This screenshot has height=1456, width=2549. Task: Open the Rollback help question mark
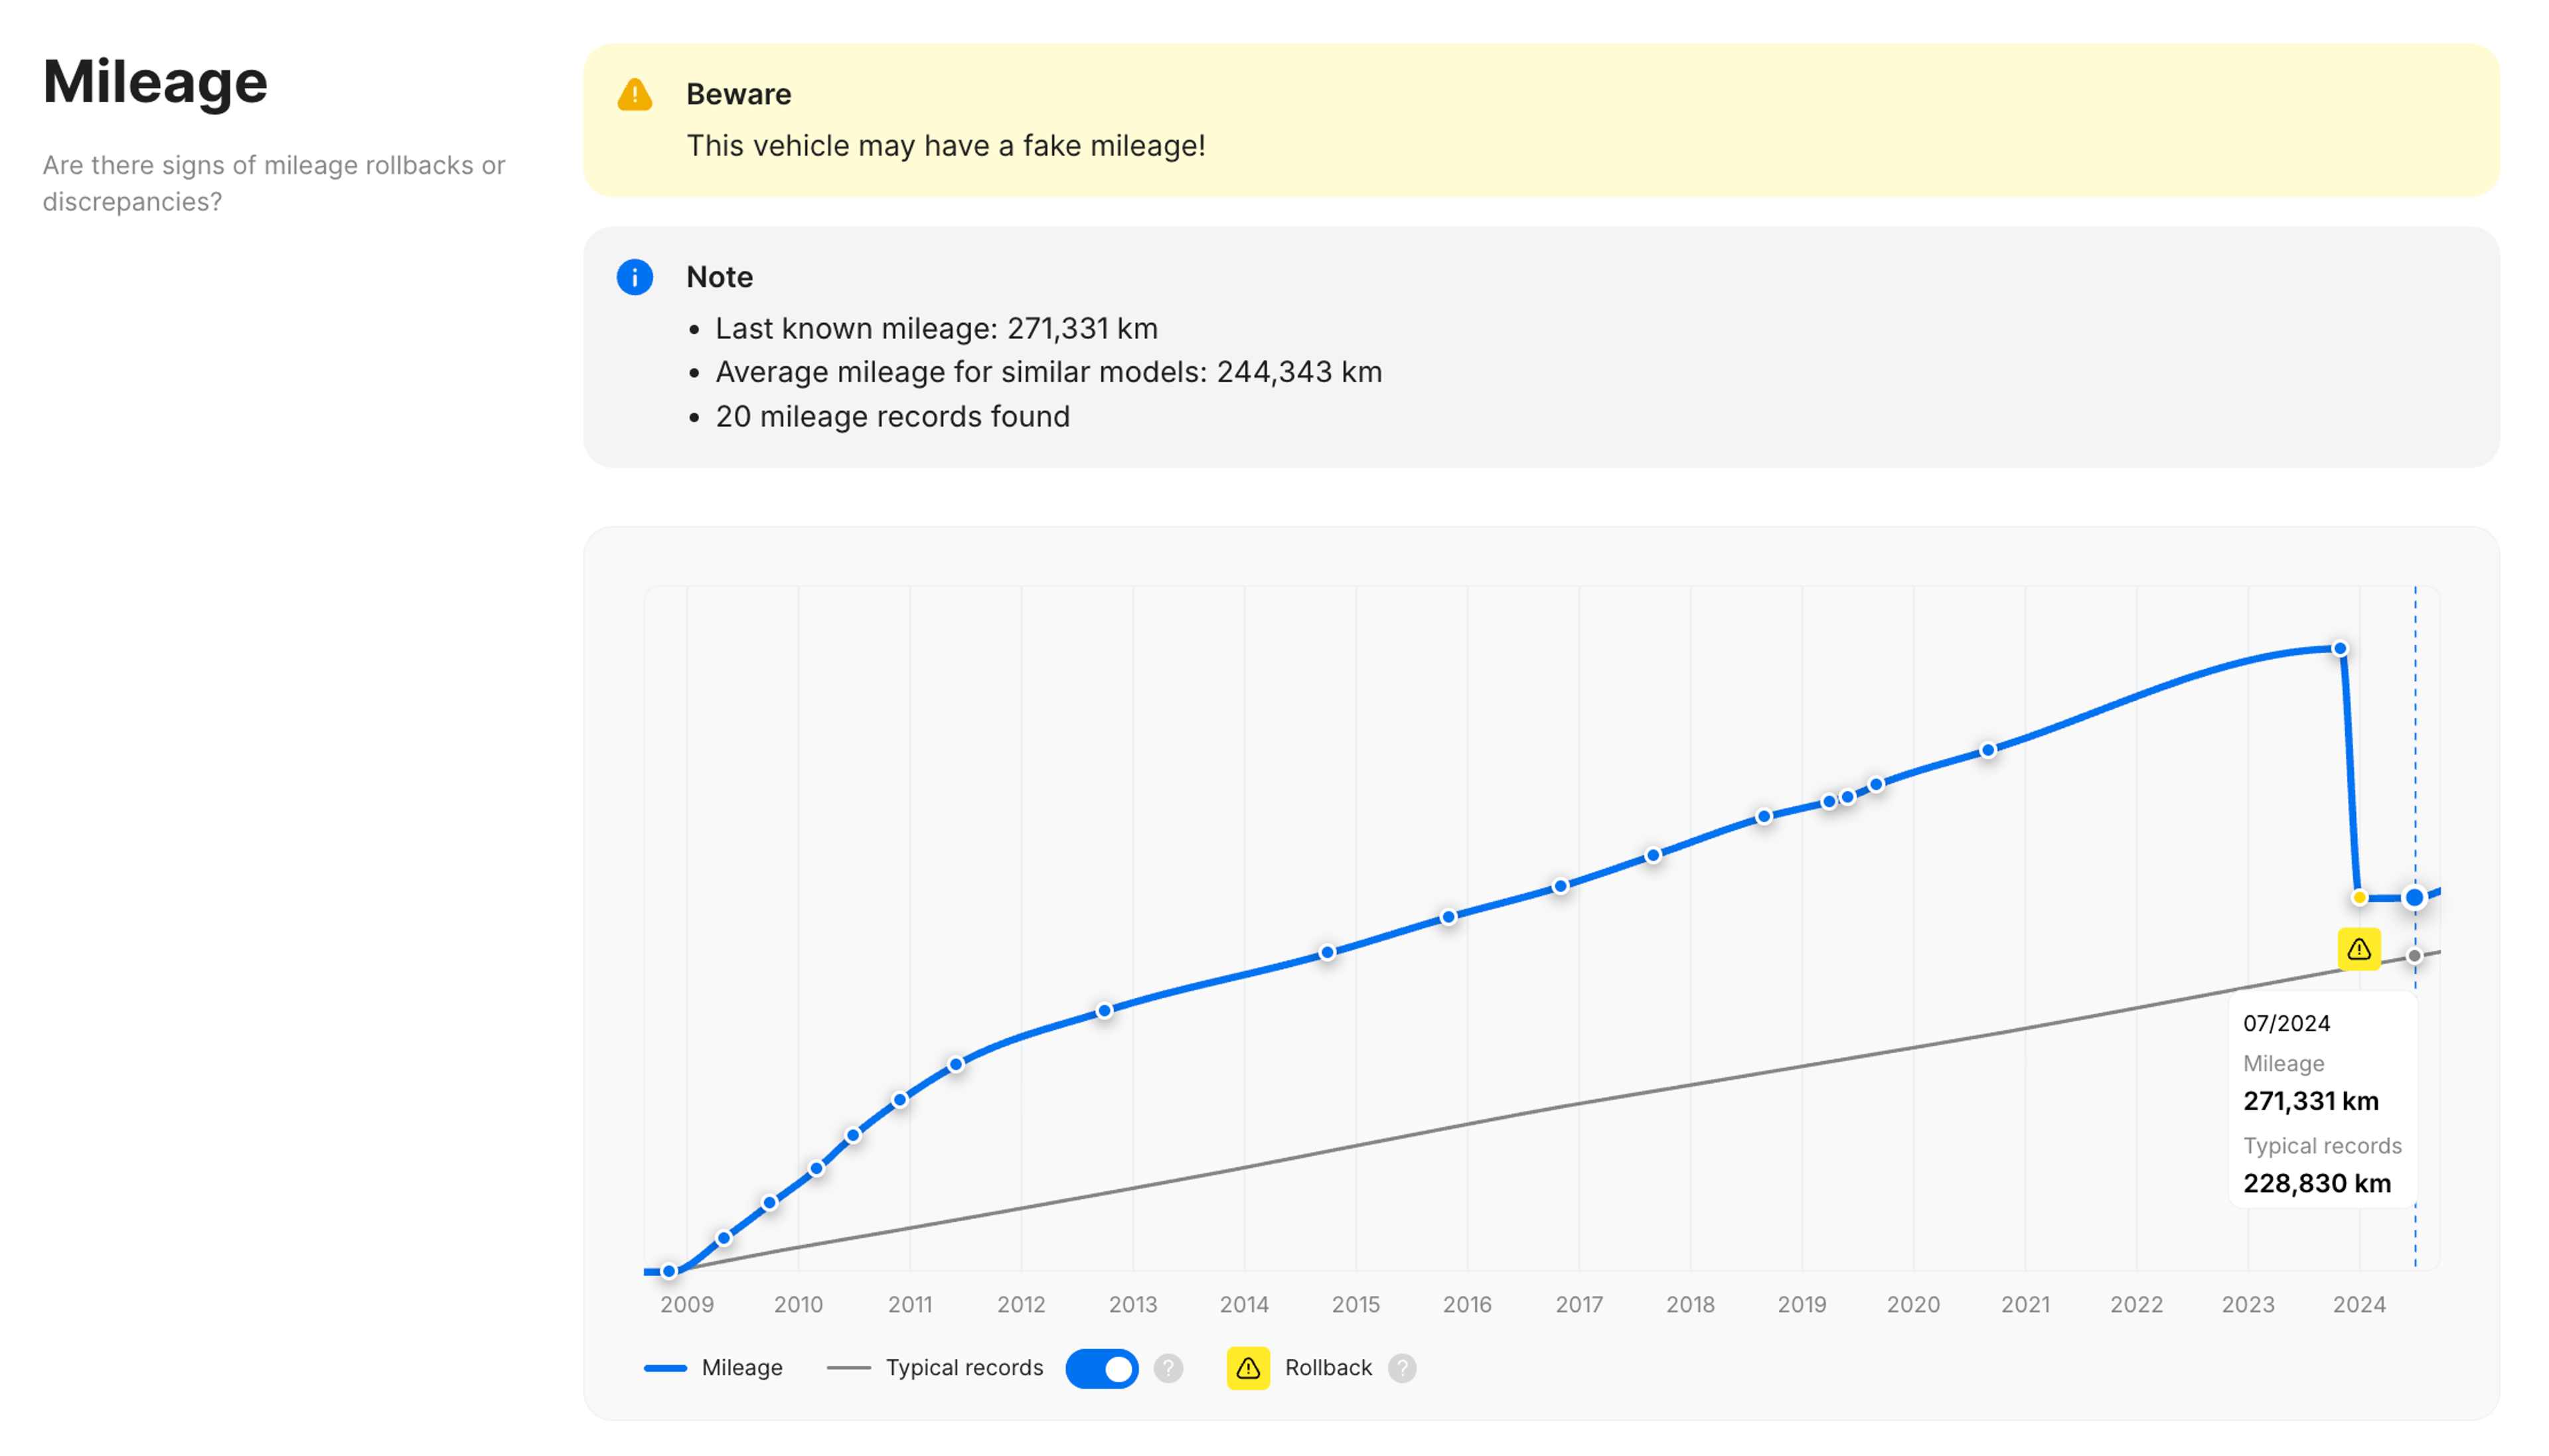click(1401, 1367)
